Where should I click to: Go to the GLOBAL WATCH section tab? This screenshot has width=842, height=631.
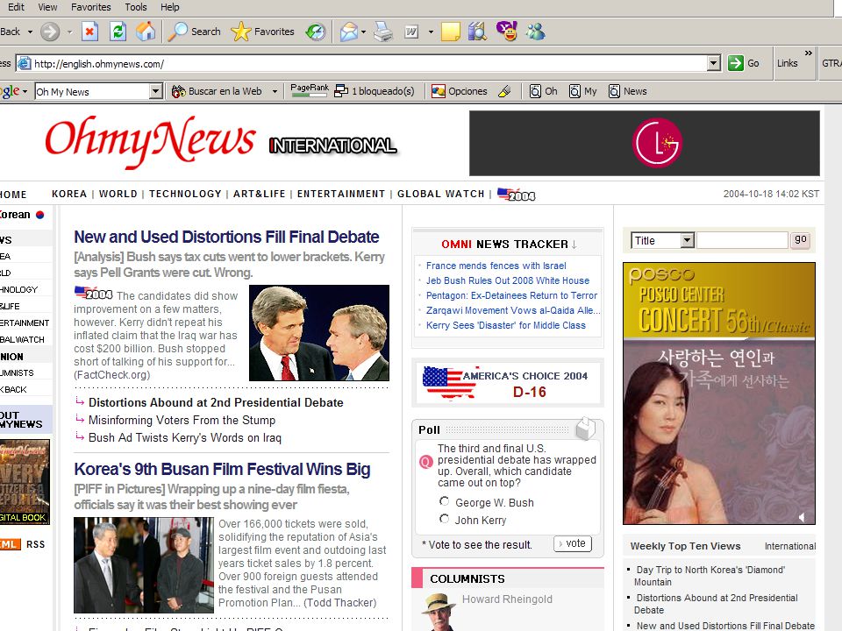pyautogui.click(x=441, y=194)
